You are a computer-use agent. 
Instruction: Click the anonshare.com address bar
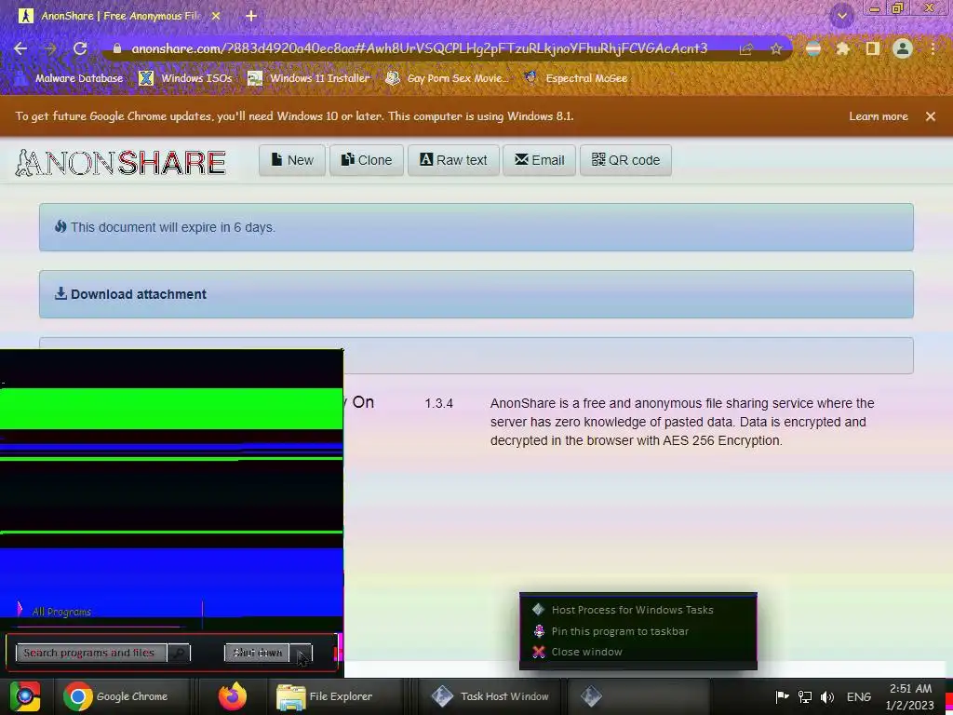[x=420, y=48]
